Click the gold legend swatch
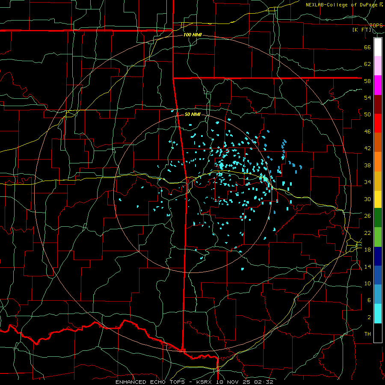 (x=378, y=181)
